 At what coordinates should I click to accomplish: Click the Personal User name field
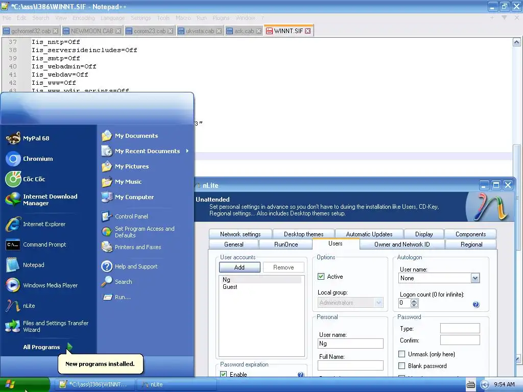click(350, 344)
